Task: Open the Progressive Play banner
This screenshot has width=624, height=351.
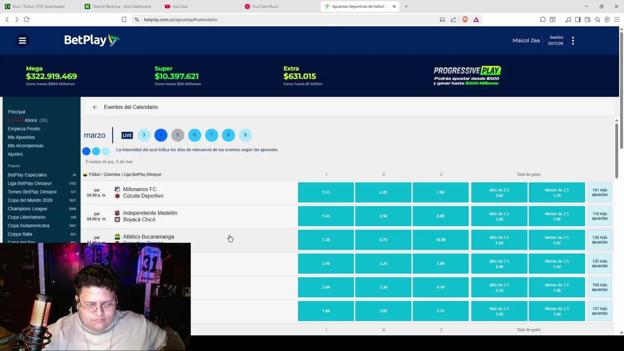Action: click(467, 76)
